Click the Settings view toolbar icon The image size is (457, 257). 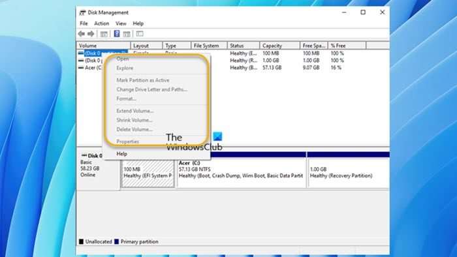(x=140, y=34)
